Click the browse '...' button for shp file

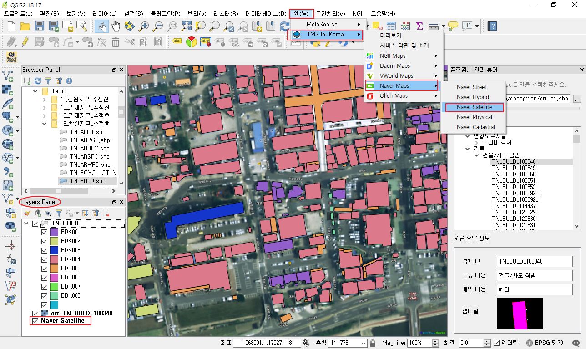click(577, 99)
